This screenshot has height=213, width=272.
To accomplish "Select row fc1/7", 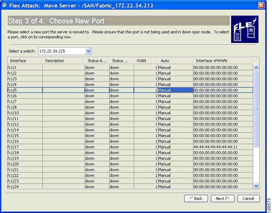I will click(x=130, y=102).
